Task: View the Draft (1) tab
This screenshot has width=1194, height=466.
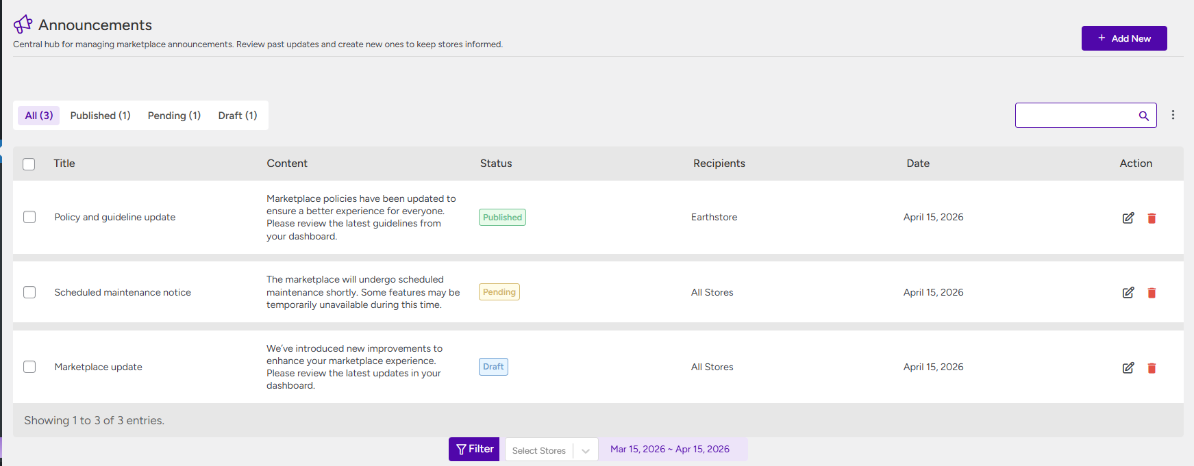Action: pyautogui.click(x=237, y=116)
